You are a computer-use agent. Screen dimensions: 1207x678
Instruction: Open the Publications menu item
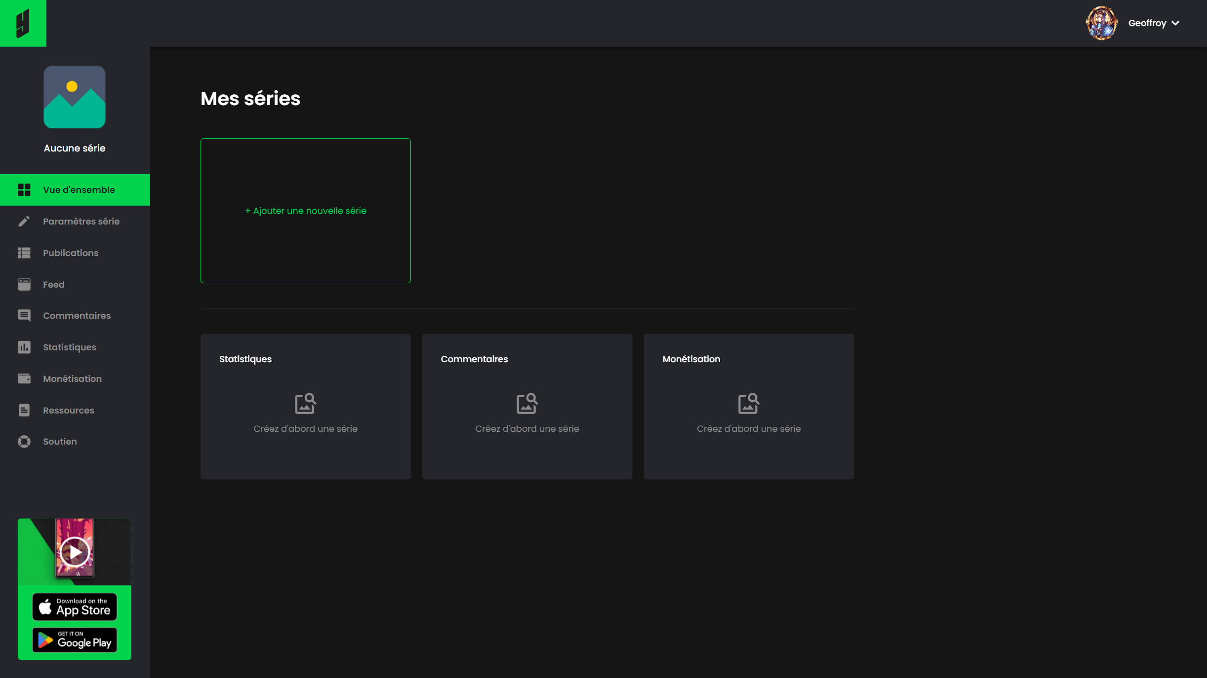pos(70,253)
